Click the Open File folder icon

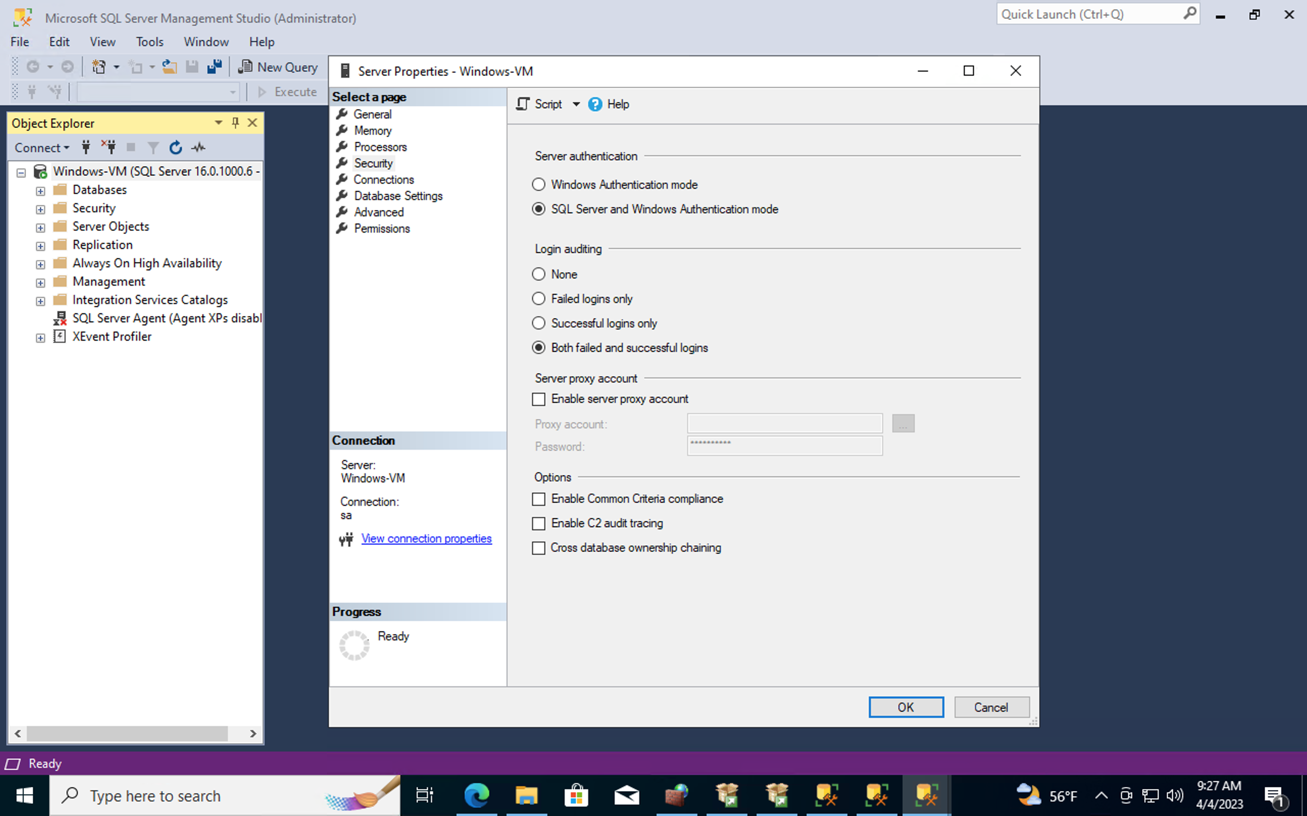pyautogui.click(x=170, y=67)
